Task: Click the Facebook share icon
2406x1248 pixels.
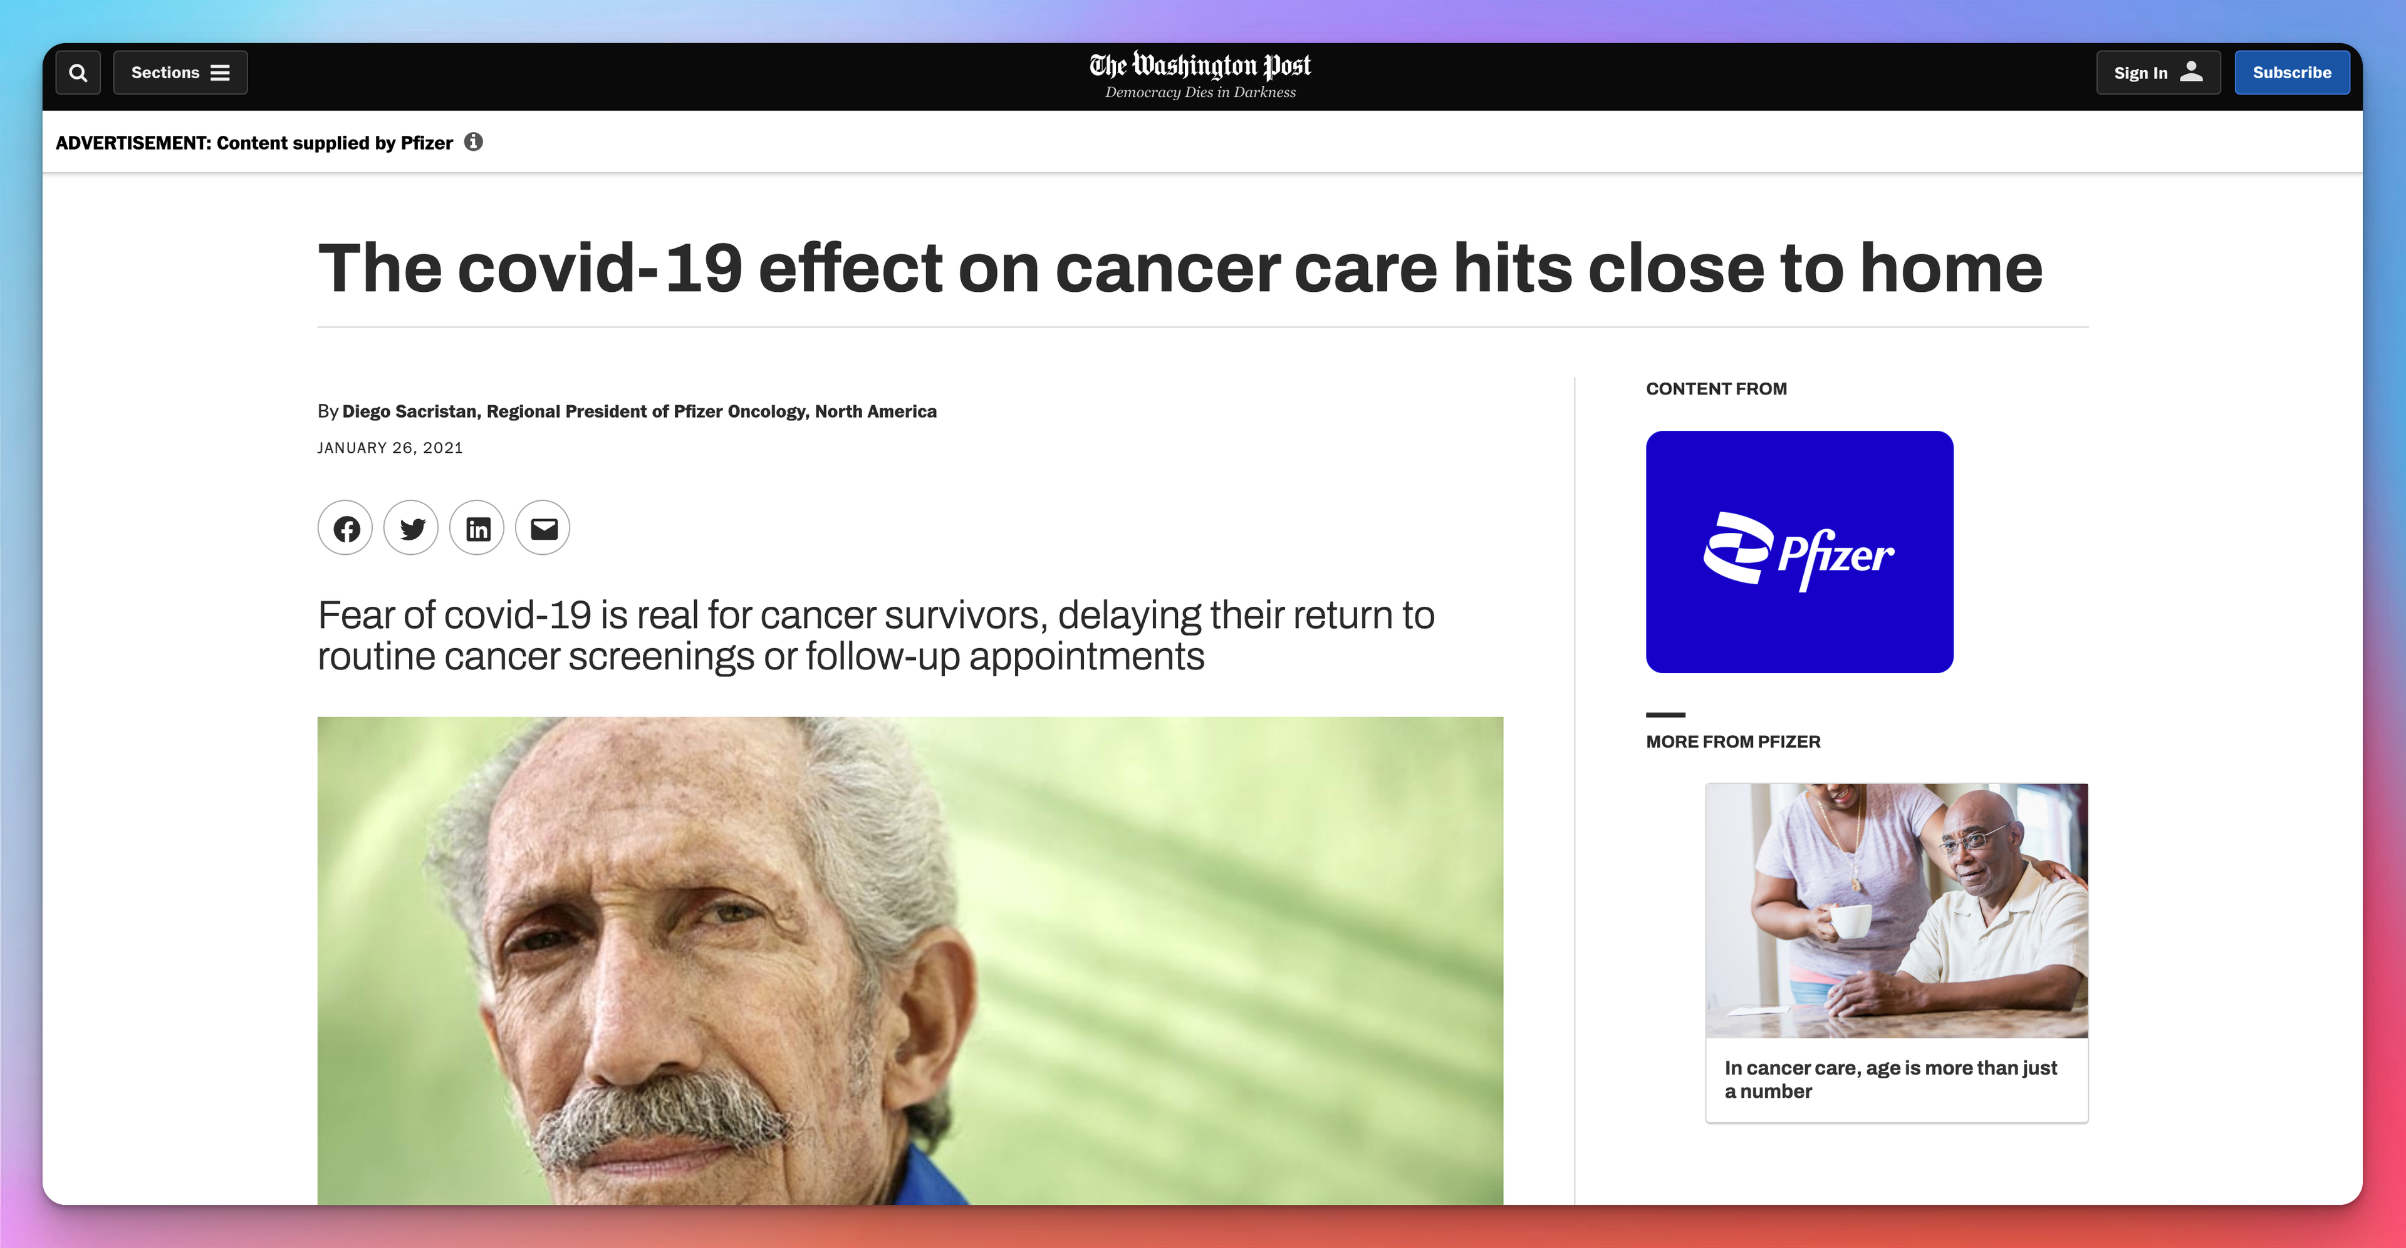Action: click(x=347, y=528)
